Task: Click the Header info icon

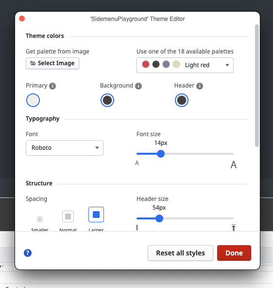Action: (200, 86)
